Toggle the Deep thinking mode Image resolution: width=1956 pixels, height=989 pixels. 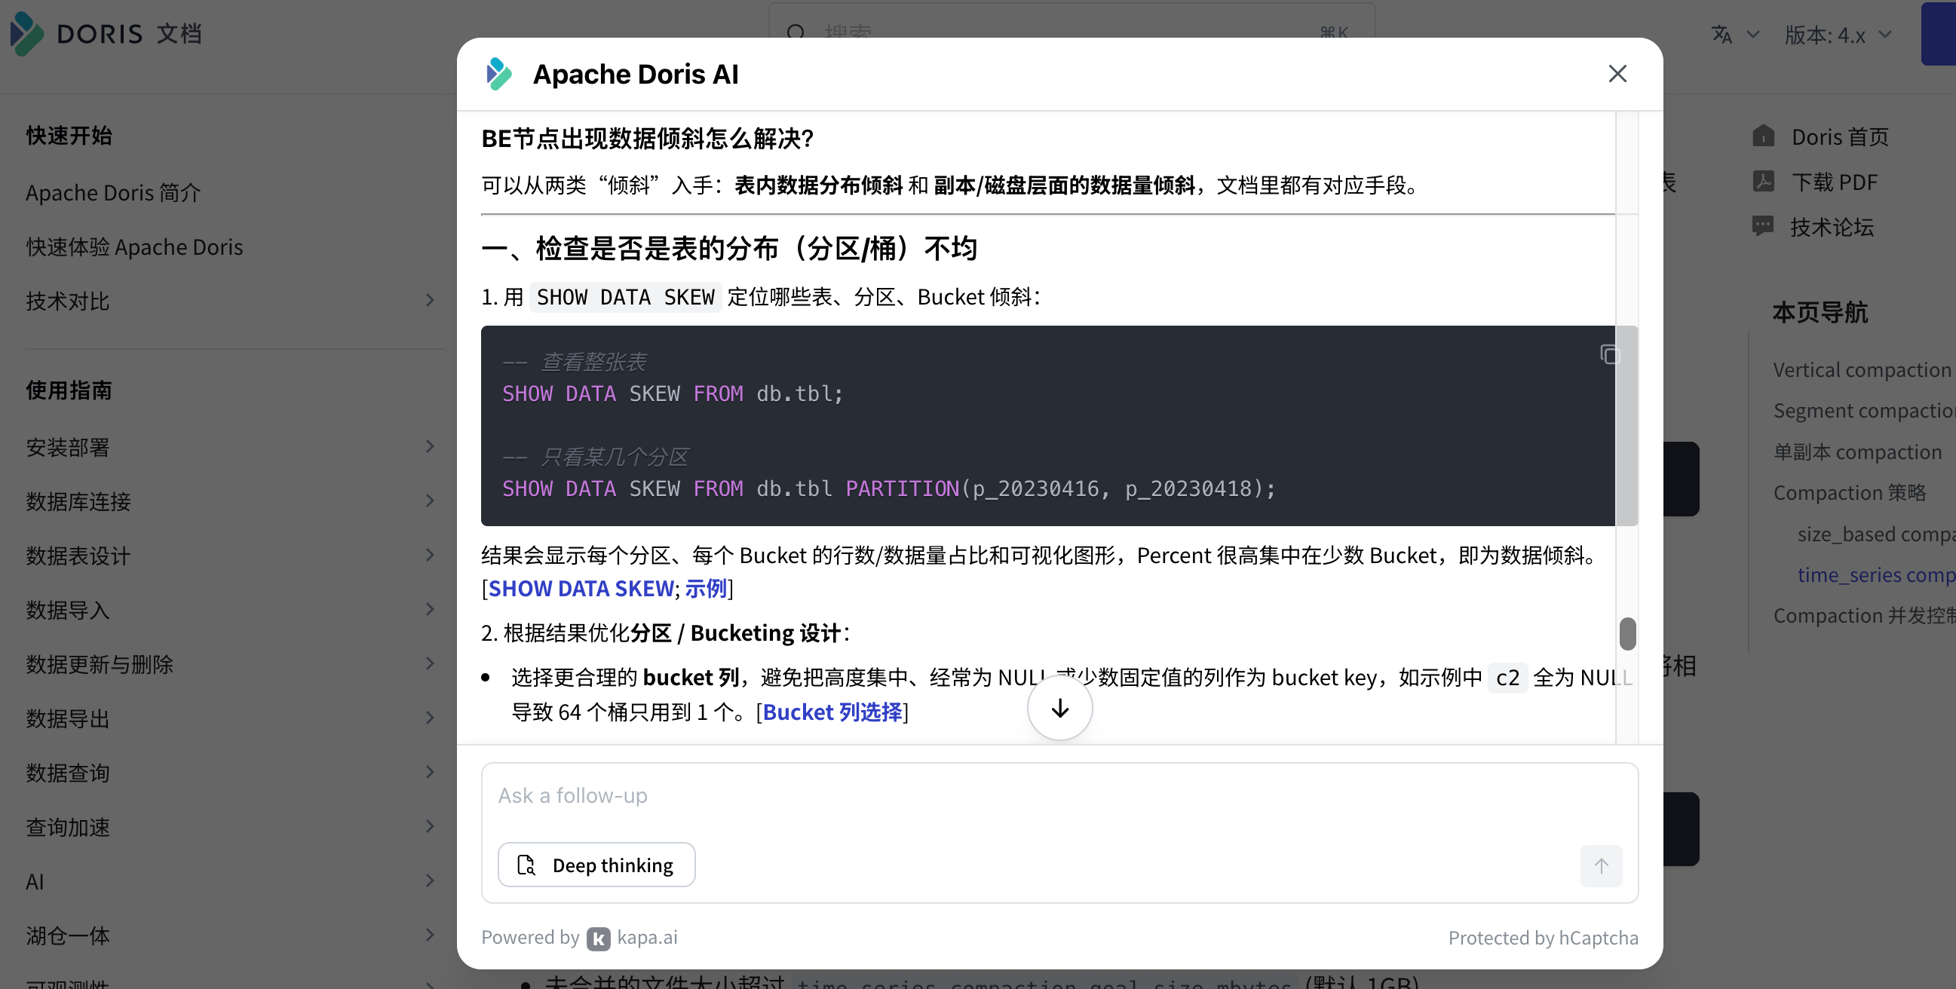click(x=596, y=865)
